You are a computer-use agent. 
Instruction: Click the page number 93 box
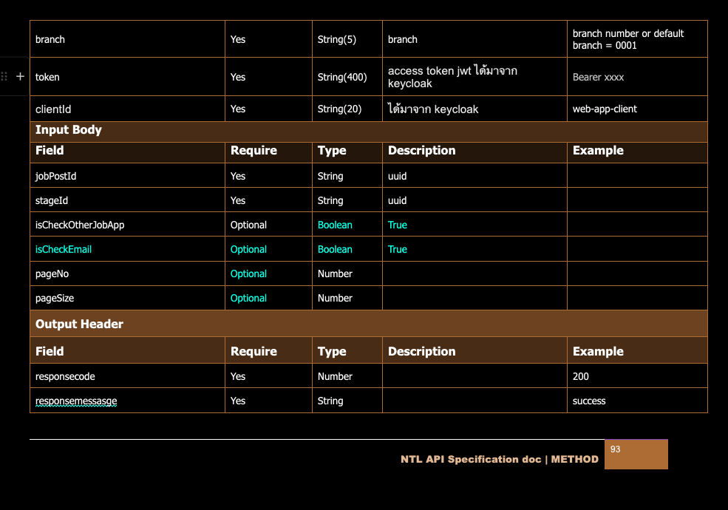[636, 455]
